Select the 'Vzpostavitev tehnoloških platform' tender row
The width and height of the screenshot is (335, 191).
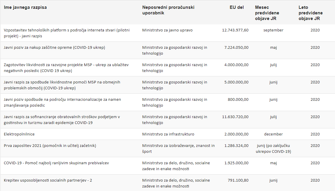67,33
